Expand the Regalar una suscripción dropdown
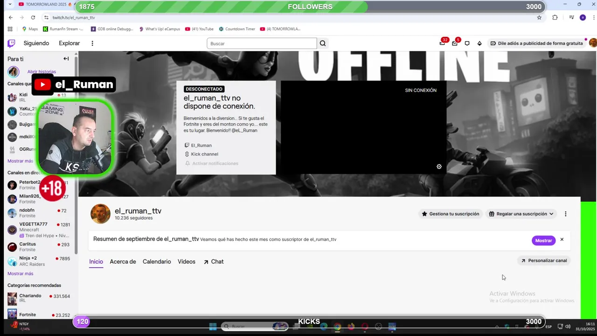The width and height of the screenshot is (597, 336). click(x=521, y=214)
